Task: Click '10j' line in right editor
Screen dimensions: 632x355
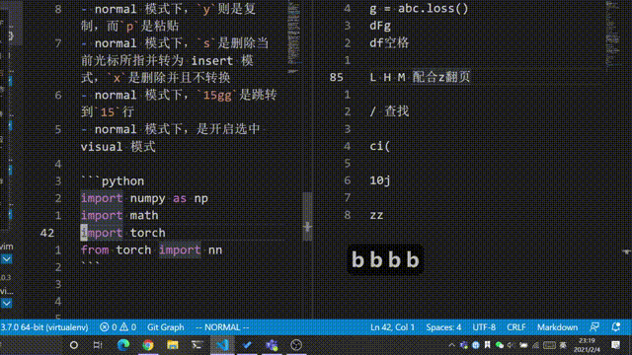Action: pyautogui.click(x=379, y=180)
